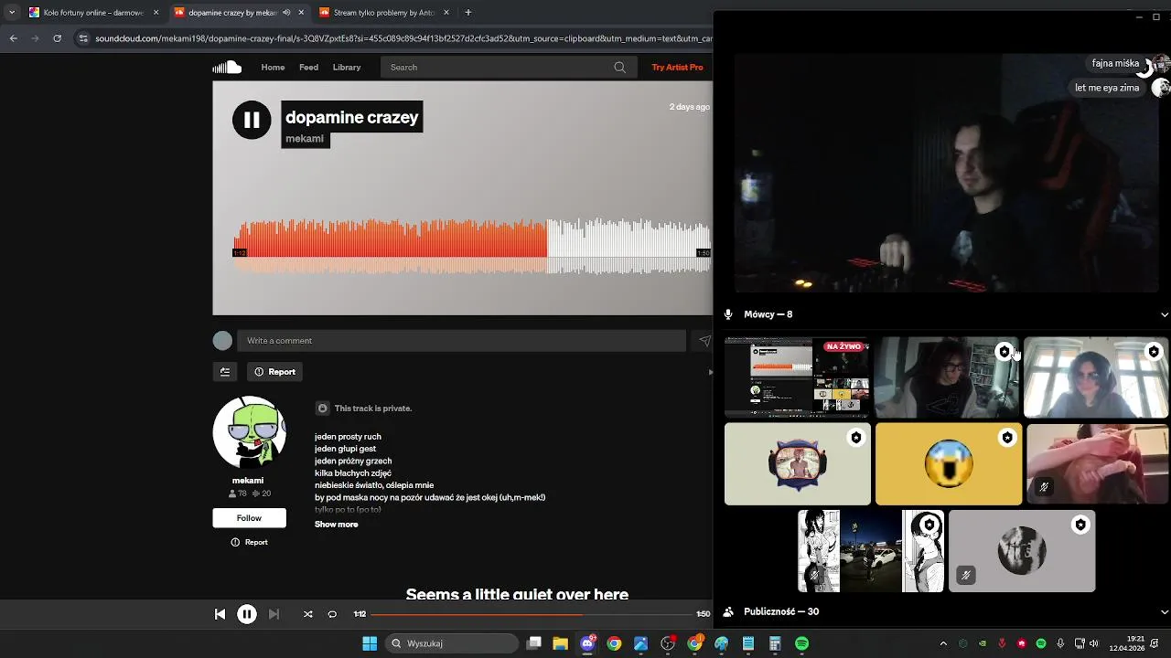
Task: Open the add-to-playlist icon beside Report
Action: [225, 372]
